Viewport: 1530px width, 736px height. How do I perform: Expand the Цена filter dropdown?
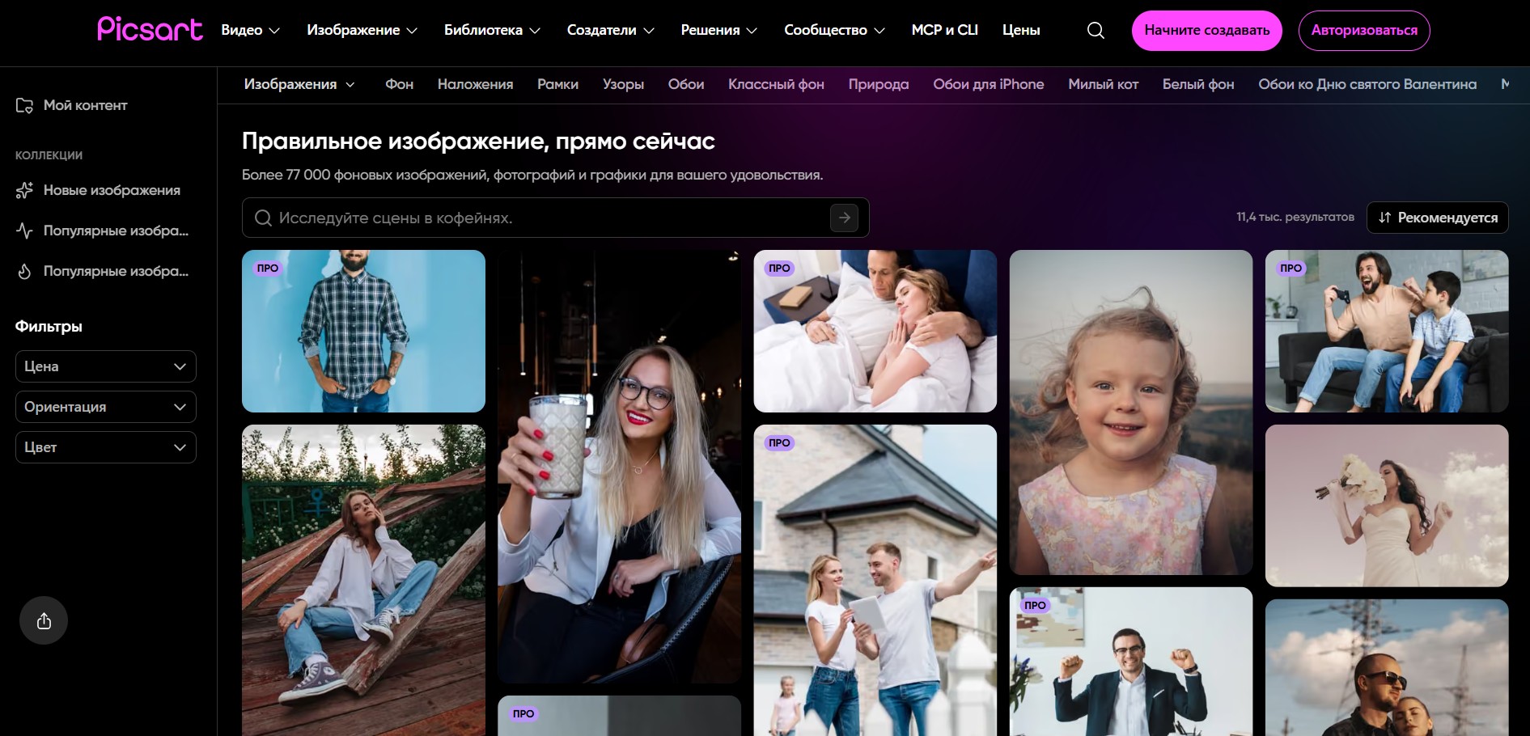(106, 366)
